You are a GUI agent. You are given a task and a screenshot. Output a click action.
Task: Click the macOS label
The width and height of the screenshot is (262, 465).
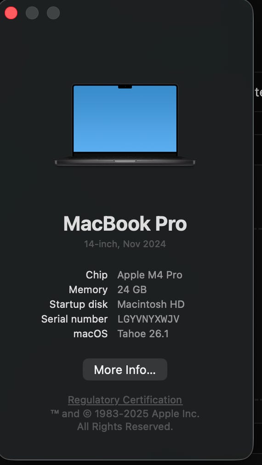click(91, 334)
